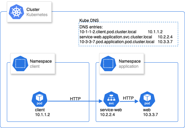Click IP 10.2.2.4 in DNS entries box

(x=165, y=37)
